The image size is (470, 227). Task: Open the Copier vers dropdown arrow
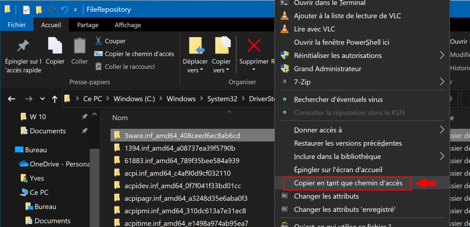tap(227, 70)
